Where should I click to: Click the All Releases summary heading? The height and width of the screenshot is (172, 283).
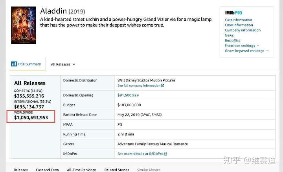click(30, 83)
